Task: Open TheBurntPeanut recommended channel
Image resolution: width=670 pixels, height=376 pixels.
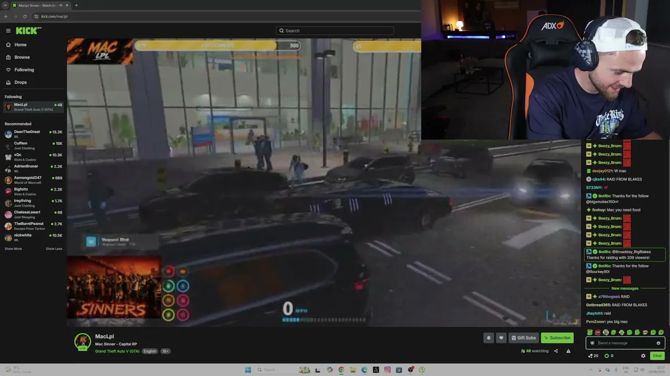Action: 33,226
